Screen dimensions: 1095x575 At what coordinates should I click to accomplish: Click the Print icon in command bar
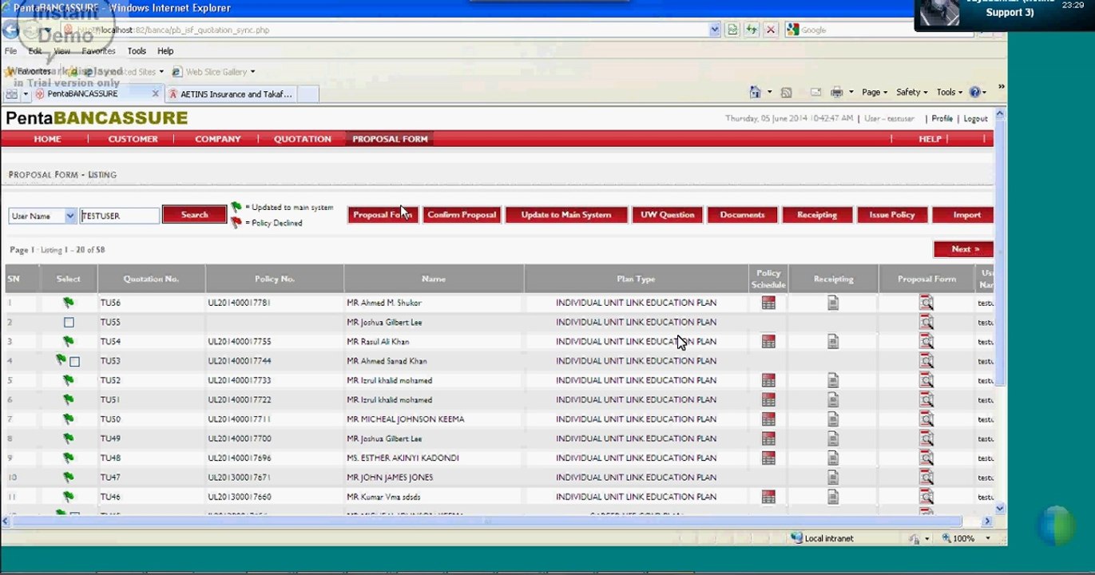coord(836,93)
